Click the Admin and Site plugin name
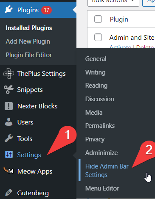 tap(132, 38)
